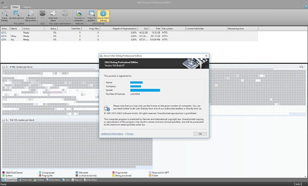Sort by Frag. files column header
Viewport: 308px width, 186px height.
[91, 29]
